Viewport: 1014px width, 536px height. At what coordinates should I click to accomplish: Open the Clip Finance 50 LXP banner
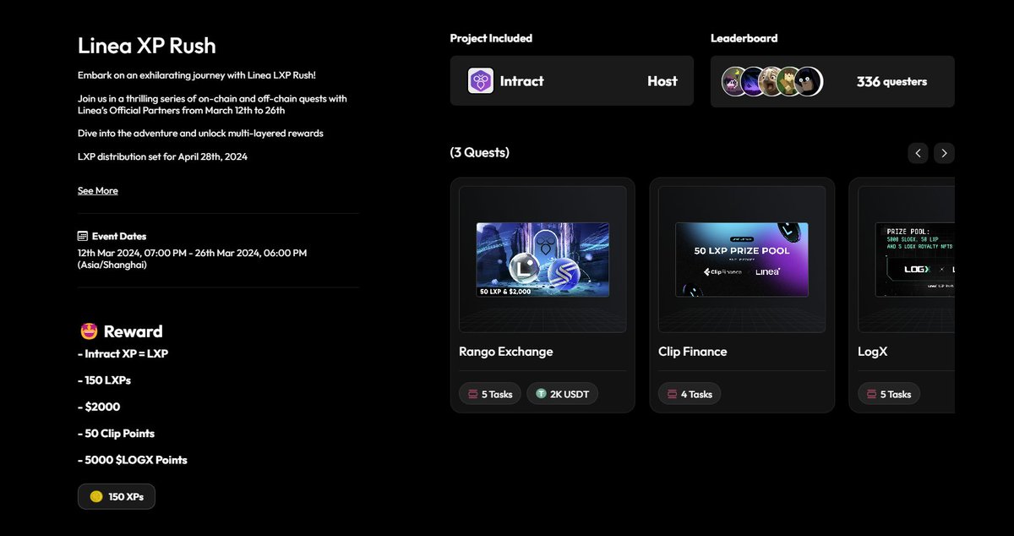coord(742,260)
